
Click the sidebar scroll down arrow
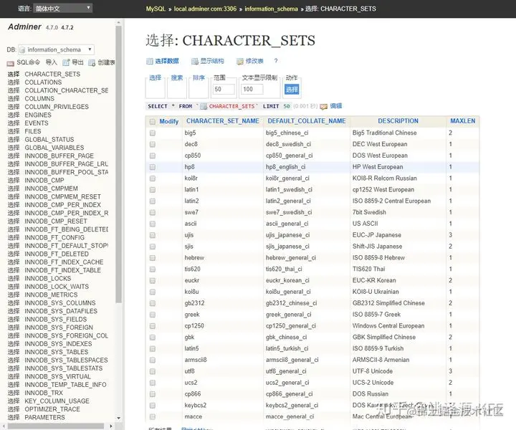pos(119,418)
